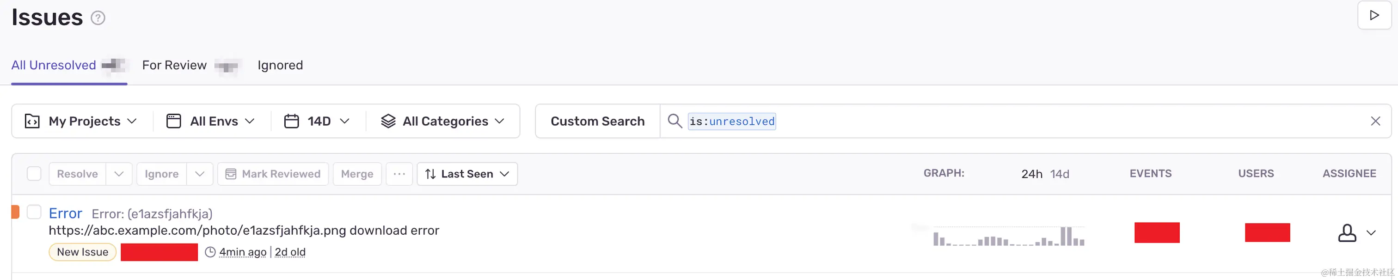Image resolution: width=1398 pixels, height=280 pixels.
Task: Open the 14D date range dropdown
Action: point(317,121)
